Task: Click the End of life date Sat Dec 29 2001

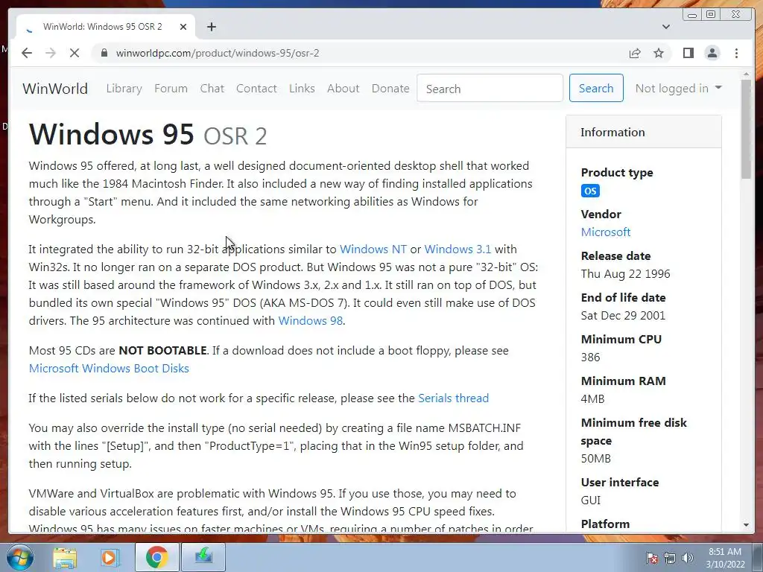Action: click(x=623, y=316)
